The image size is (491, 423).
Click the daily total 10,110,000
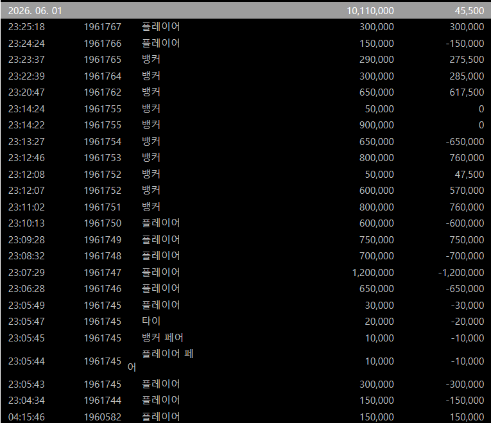(x=370, y=11)
